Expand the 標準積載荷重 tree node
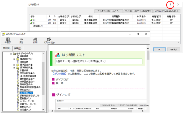The image size is (183, 114). (14, 67)
